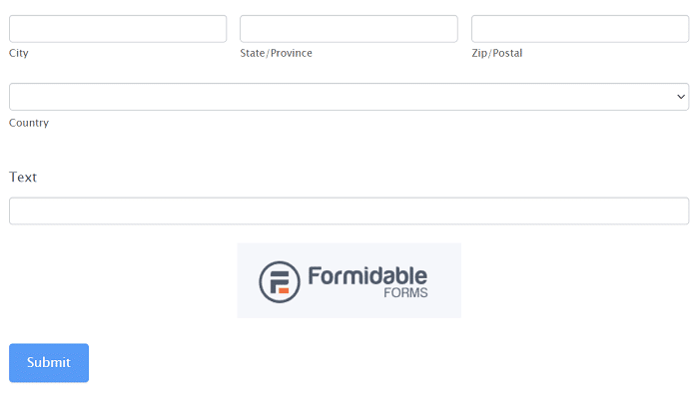Viewport: 699px width, 395px height.
Task: Click the Text field heading label
Action: point(23,178)
